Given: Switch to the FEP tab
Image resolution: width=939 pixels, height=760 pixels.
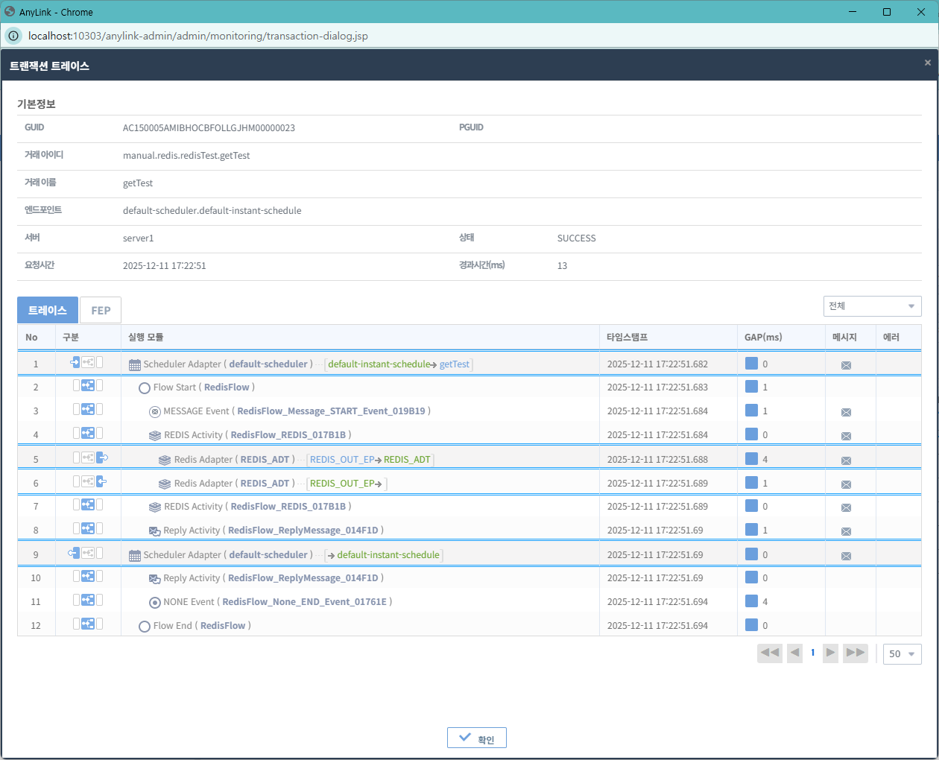Looking at the screenshot, I should (x=101, y=311).
